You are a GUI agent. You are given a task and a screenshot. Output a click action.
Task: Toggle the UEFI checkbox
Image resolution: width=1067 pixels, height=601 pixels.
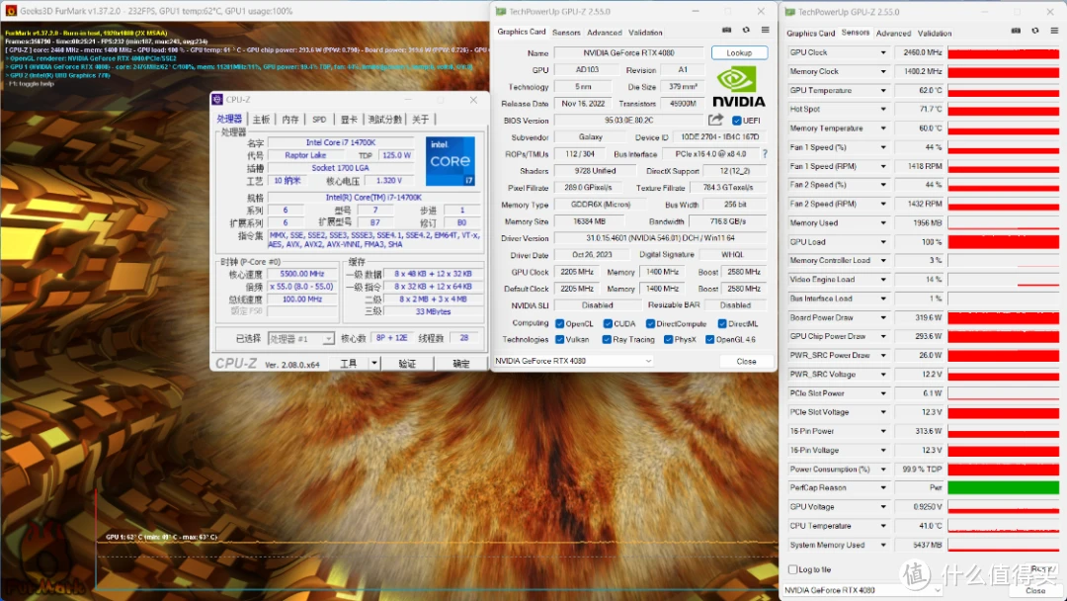click(736, 121)
